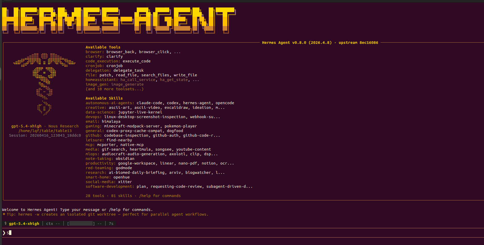Viewport: 484px width, 245px height.
Task: Click the "minecraft-modpack-server" skill name
Action: (132, 126)
